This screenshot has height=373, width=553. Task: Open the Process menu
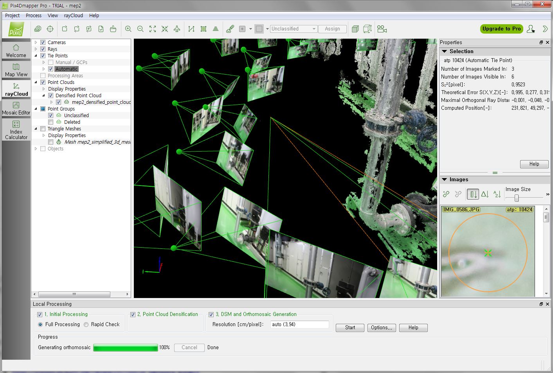[x=34, y=16]
